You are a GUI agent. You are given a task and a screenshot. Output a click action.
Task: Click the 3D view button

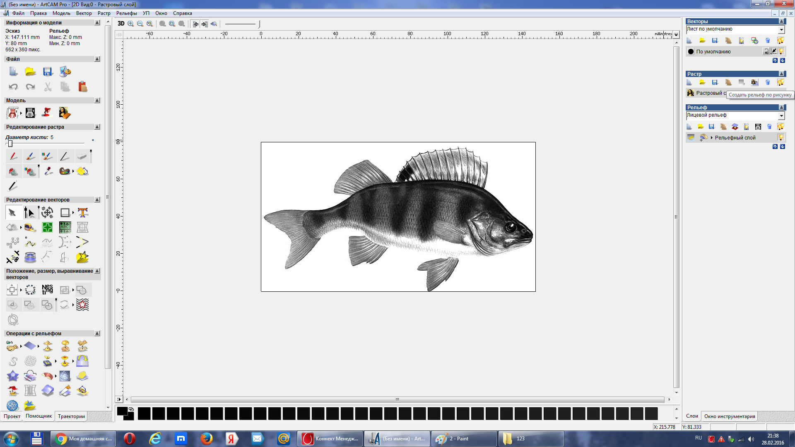(120, 24)
